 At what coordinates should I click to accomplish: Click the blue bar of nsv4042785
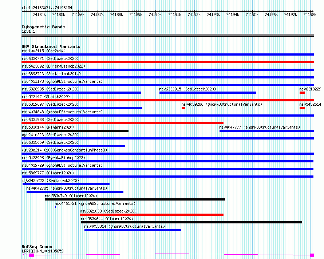(75, 192)
